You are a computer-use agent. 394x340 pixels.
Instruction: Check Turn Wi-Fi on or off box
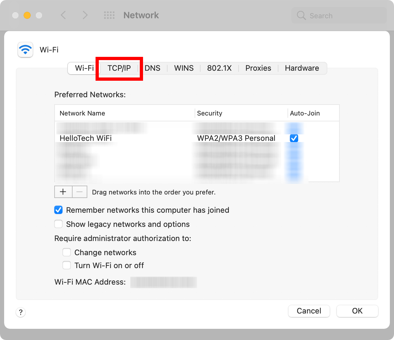67,265
